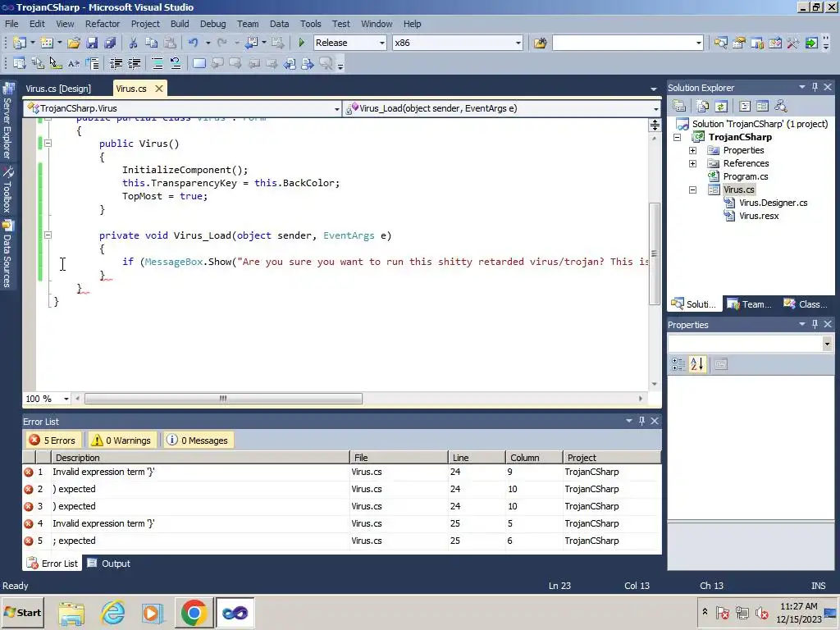Switch to the Virus.cs [Design] tab

coord(58,89)
